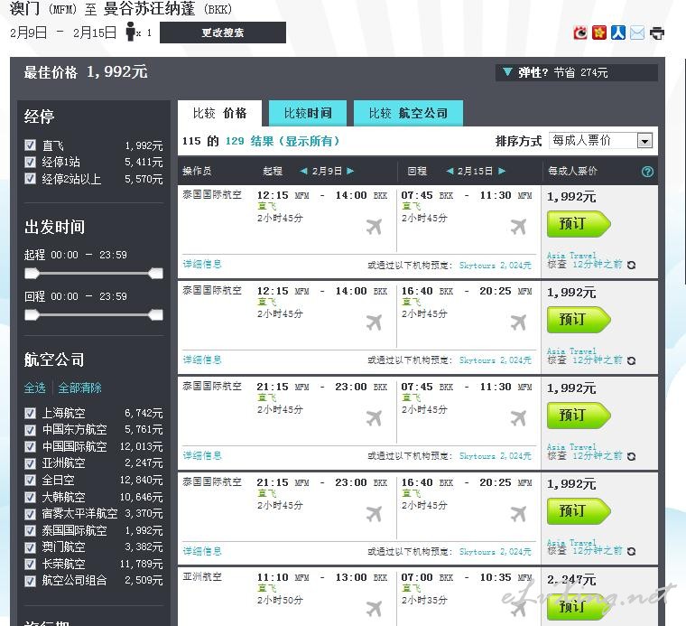Image resolution: width=686 pixels, height=626 pixels.
Task: Open 详细信息 for 21:15 / 07:45 flight
Action: [x=202, y=455]
